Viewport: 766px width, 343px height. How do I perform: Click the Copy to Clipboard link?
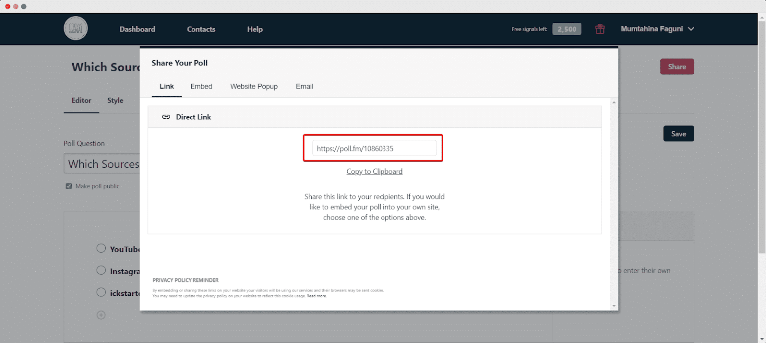pyautogui.click(x=375, y=171)
